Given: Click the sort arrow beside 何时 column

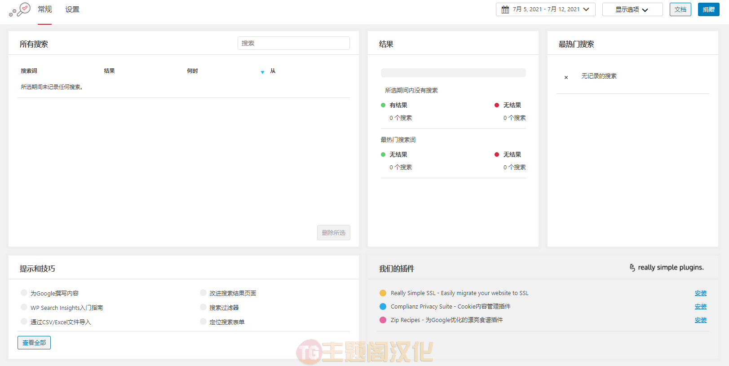Looking at the screenshot, I should coord(262,72).
